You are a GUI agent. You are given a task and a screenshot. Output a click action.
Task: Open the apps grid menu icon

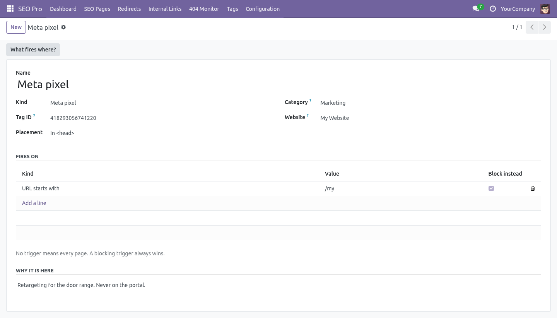pos(10,9)
